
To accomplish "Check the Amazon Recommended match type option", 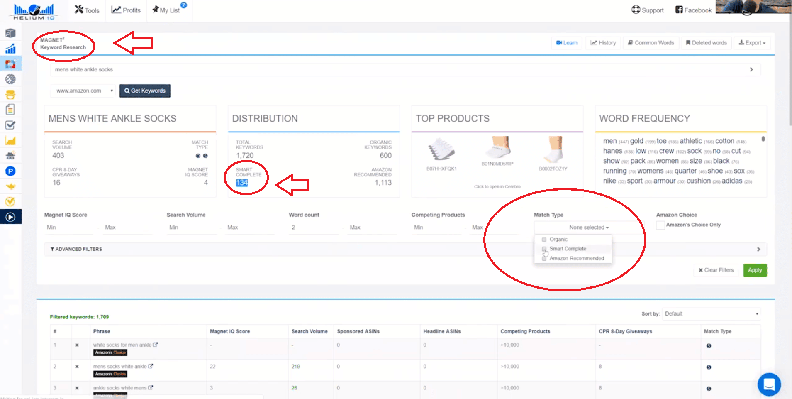I will tap(544, 258).
